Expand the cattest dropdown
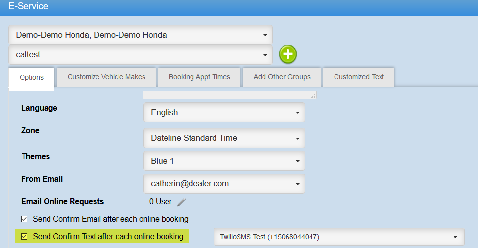This screenshot has height=248, width=478. tap(140, 55)
